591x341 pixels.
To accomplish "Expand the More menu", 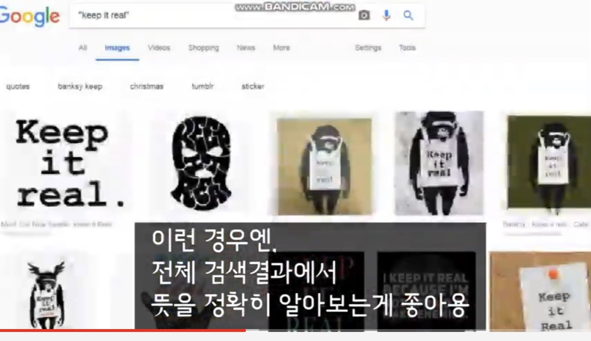I will coord(281,48).
